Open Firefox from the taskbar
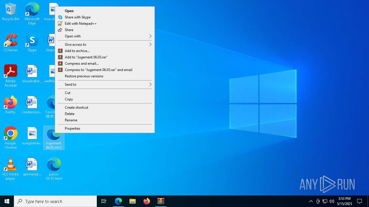The width and height of the screenshot is (369, 207). tap(147, 201)
